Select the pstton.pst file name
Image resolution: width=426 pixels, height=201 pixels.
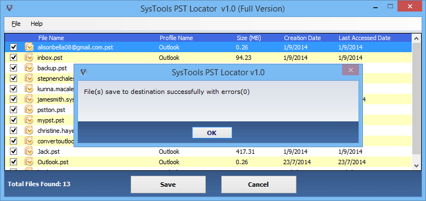(x=52, y=110)
